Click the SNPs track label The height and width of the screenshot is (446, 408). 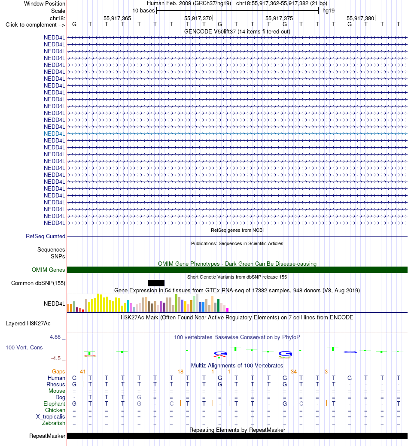click(x=58, y=257)
